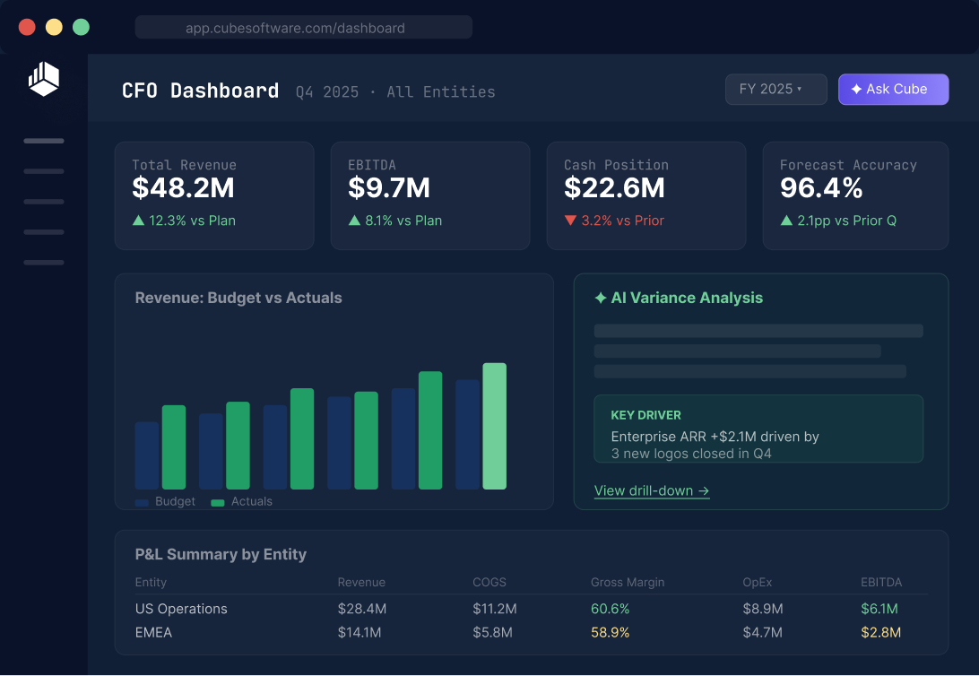
Task: Click the 60.6% gross margin cell
Action: (610, 609)
